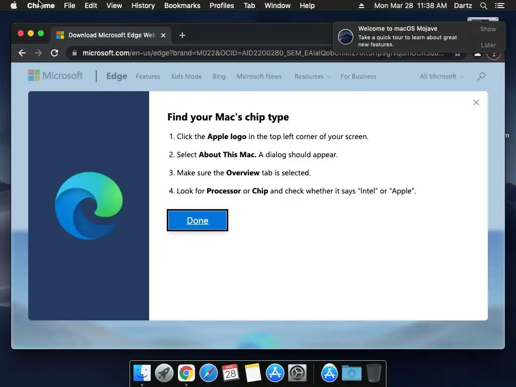Viewport: 516px width, 387px height.
Task: Click the site search magnifier icon
Action: pos(481,77)
